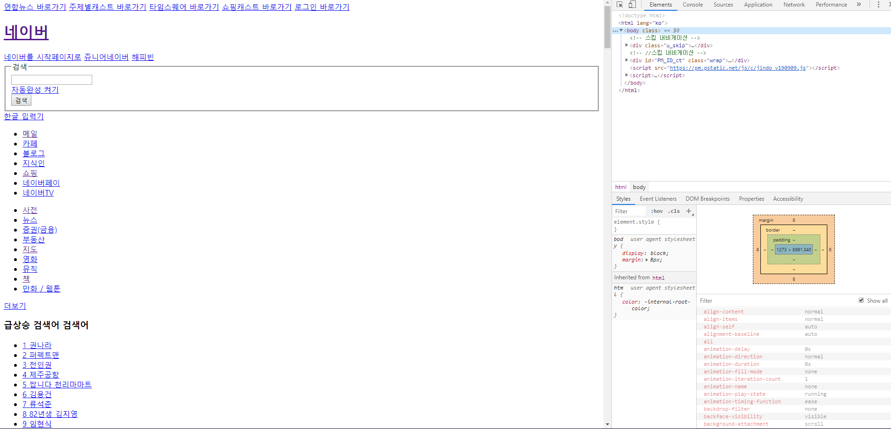Click 쇼핑캐스트 바로가기 link
Image resolution: width=891 pixels, height=429 pixels.
pyautogui.click(x=257, y=7)
